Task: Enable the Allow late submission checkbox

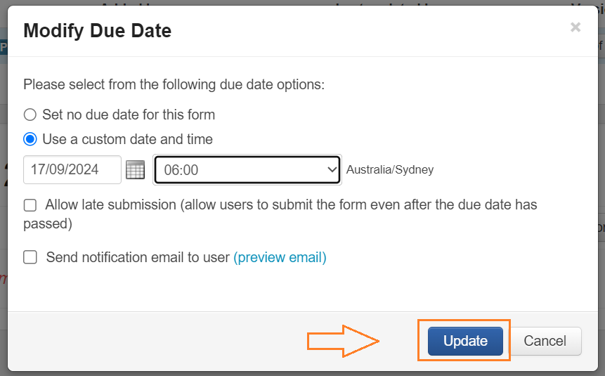Action: 30,205
